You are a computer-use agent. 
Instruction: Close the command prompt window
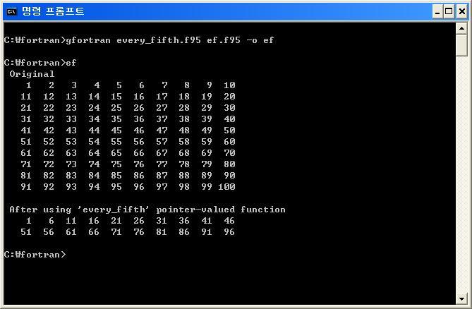coord(461,12)
